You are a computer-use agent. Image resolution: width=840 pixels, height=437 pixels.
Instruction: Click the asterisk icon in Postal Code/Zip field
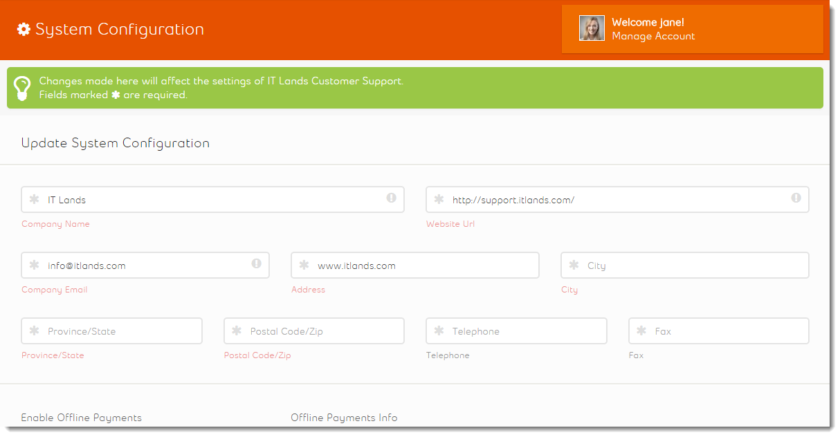click(237, 331)
